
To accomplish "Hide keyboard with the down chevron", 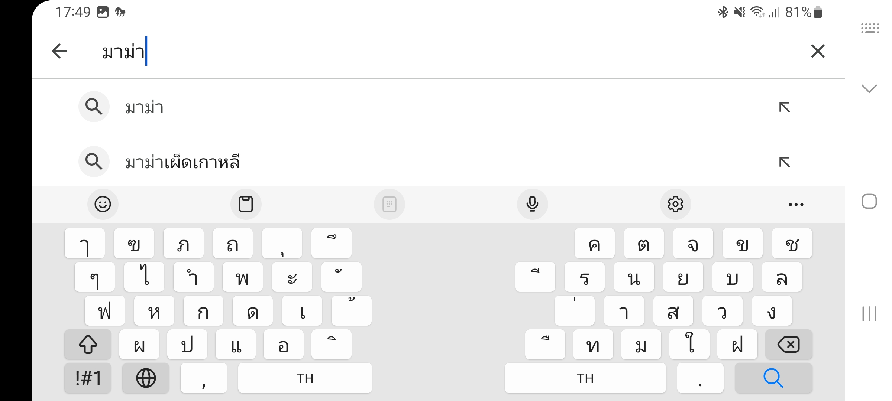I will click(869, 89).
